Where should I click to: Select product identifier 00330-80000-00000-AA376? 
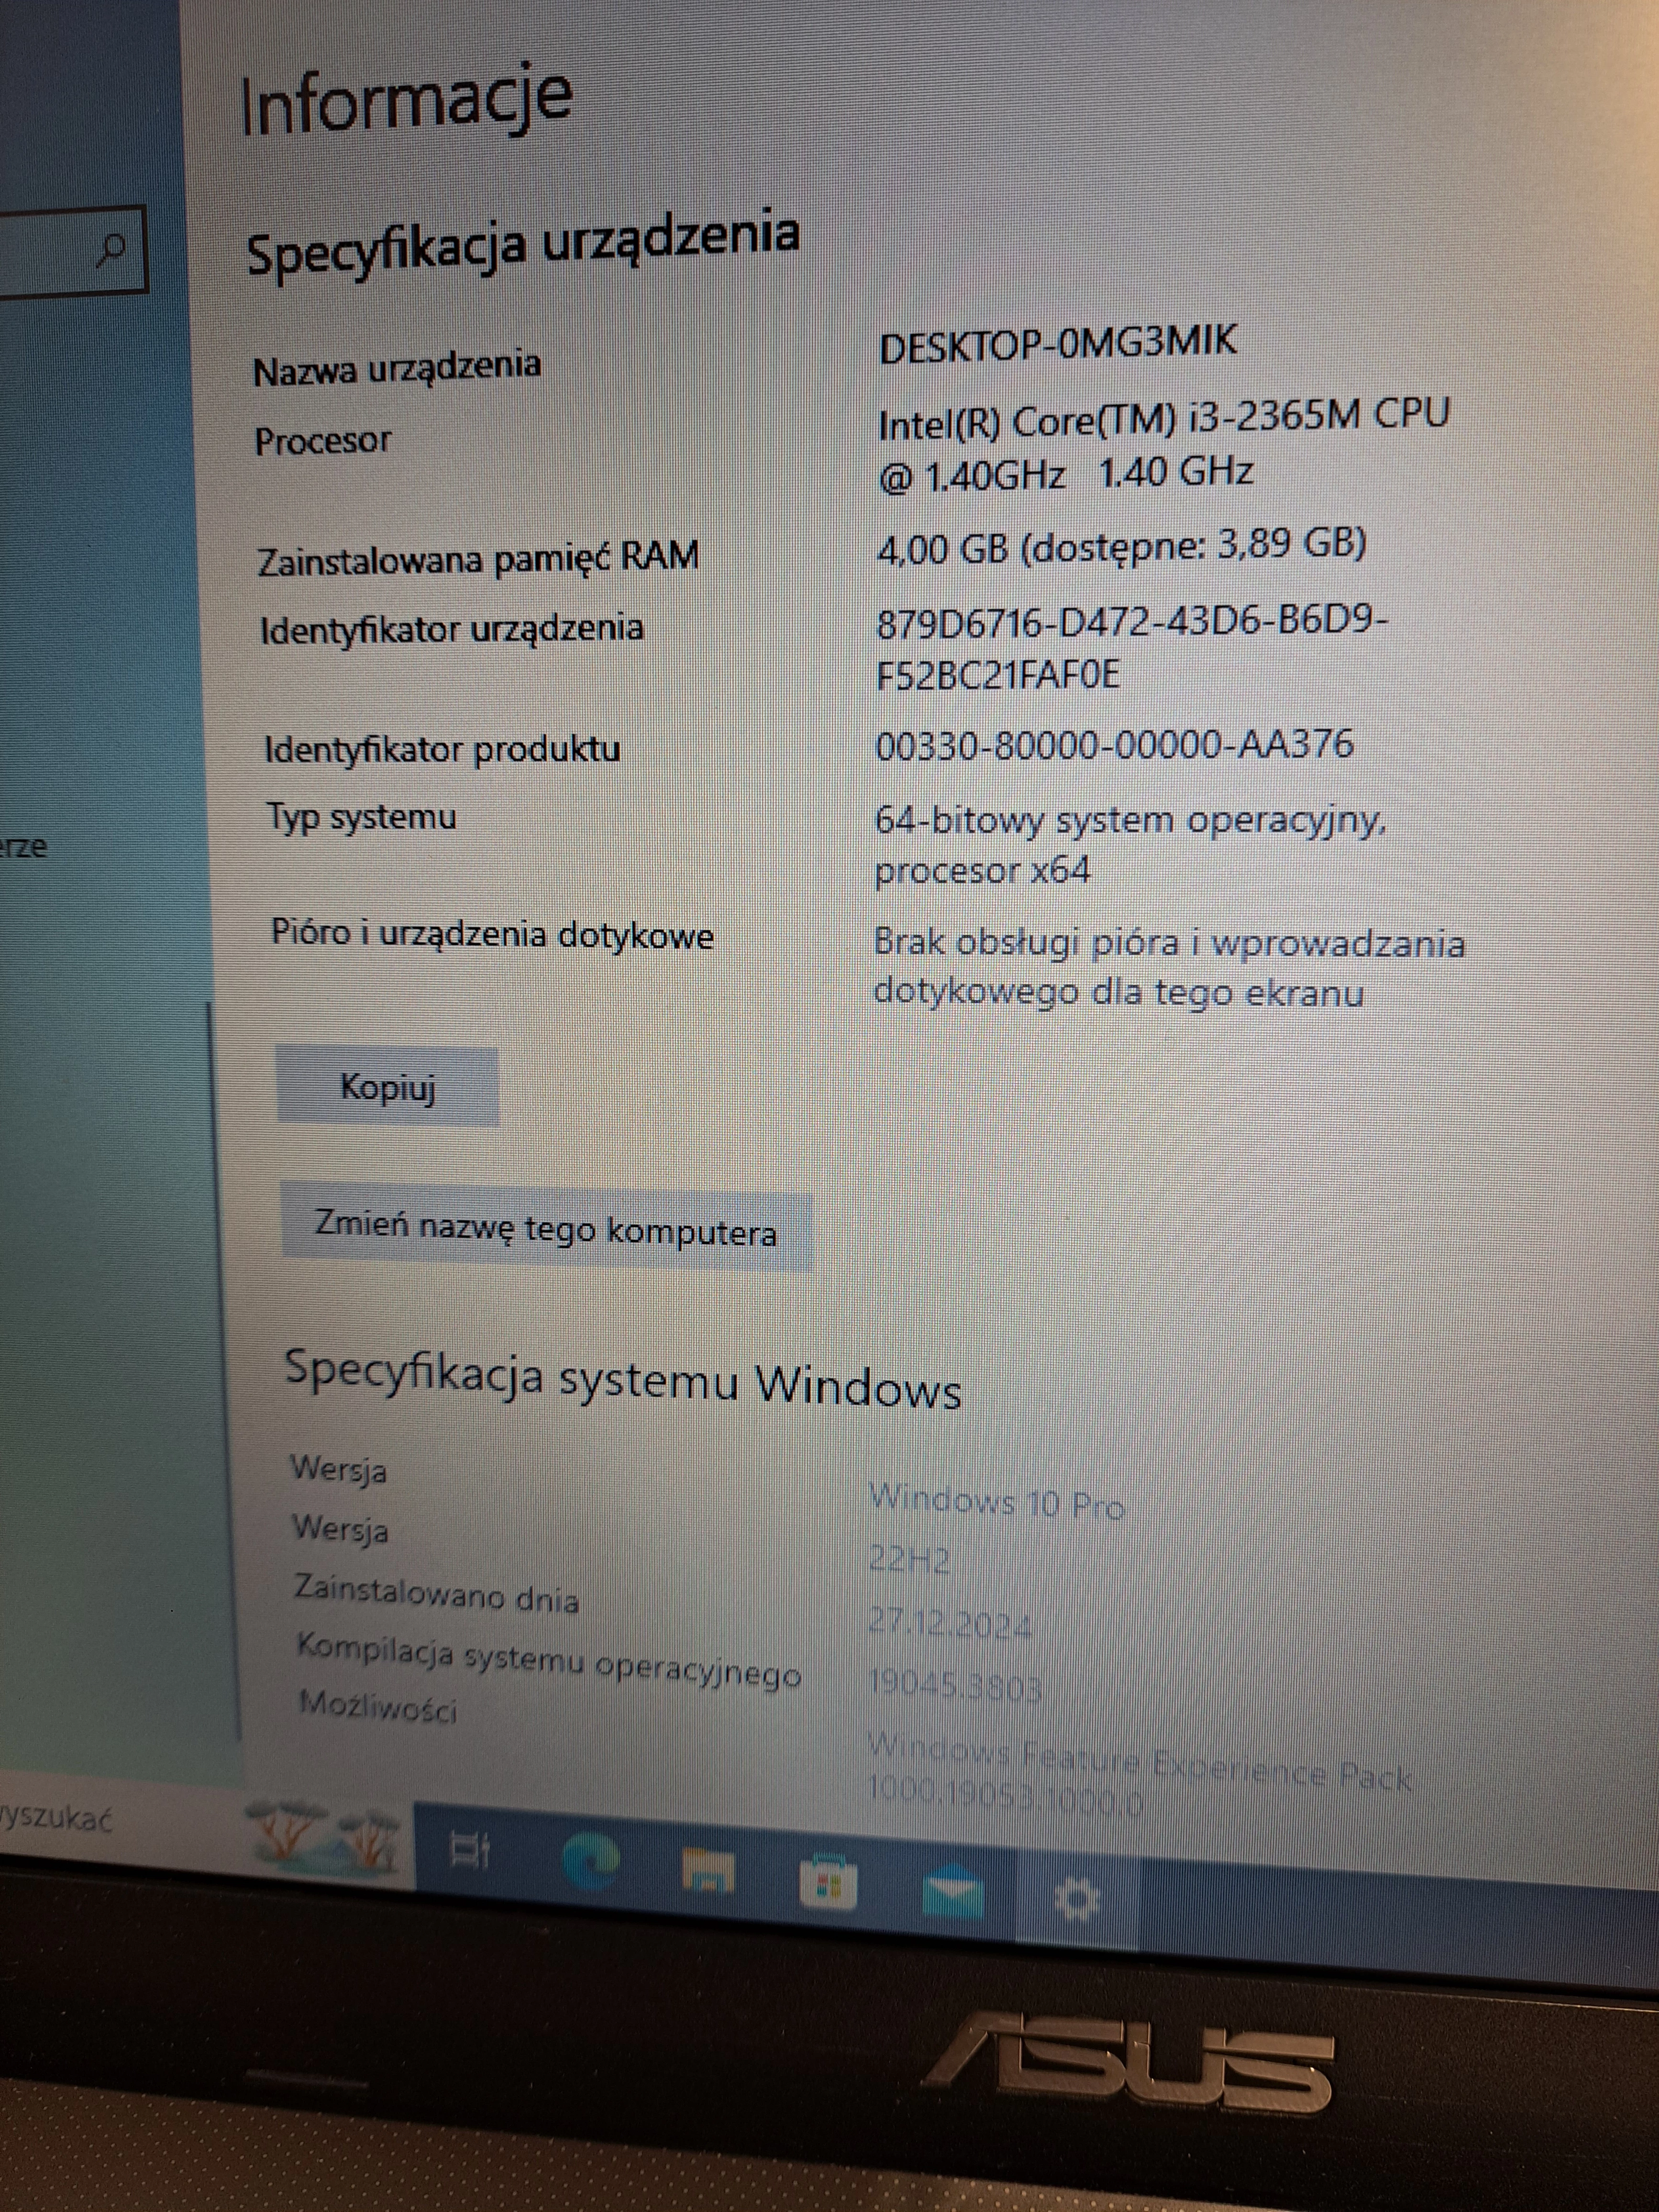1114,745
